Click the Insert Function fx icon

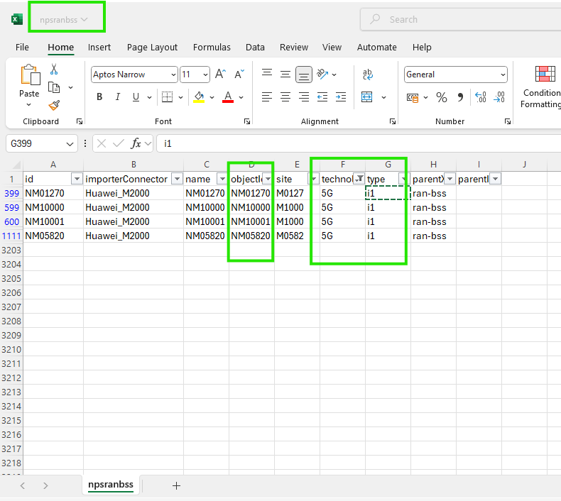click(x=136, y=143)
